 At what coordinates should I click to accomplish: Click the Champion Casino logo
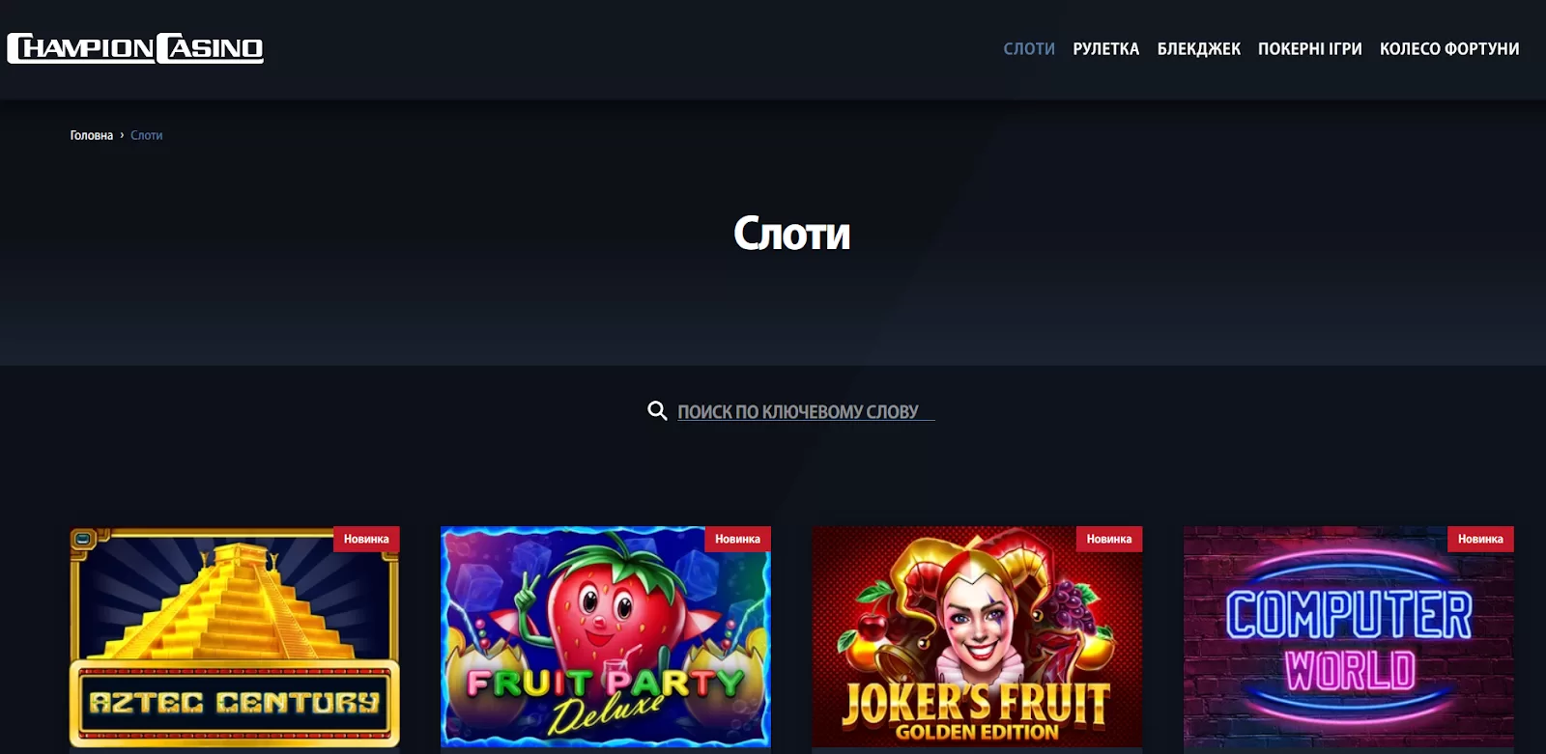135,48
